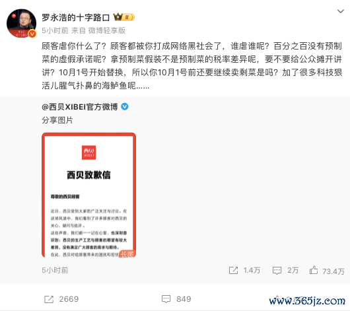Click the blue verified checkmark badge
Image resolution: width=350 pixels, height=311 pixels.
point(125,106)
